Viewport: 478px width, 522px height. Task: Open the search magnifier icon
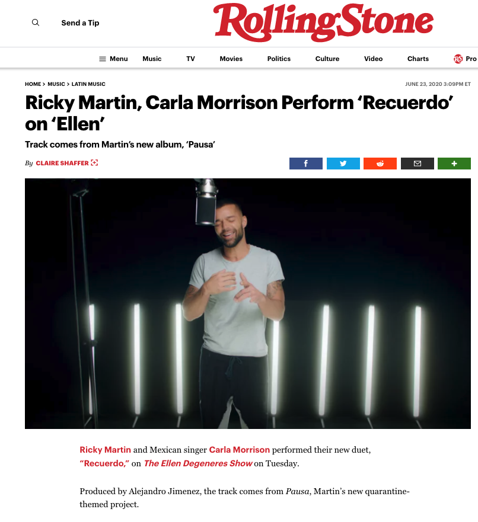coord(36,23)
